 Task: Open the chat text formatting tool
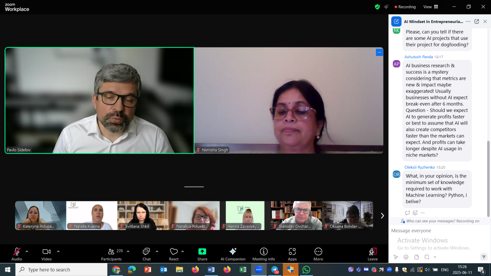click(x=396, y=257)
